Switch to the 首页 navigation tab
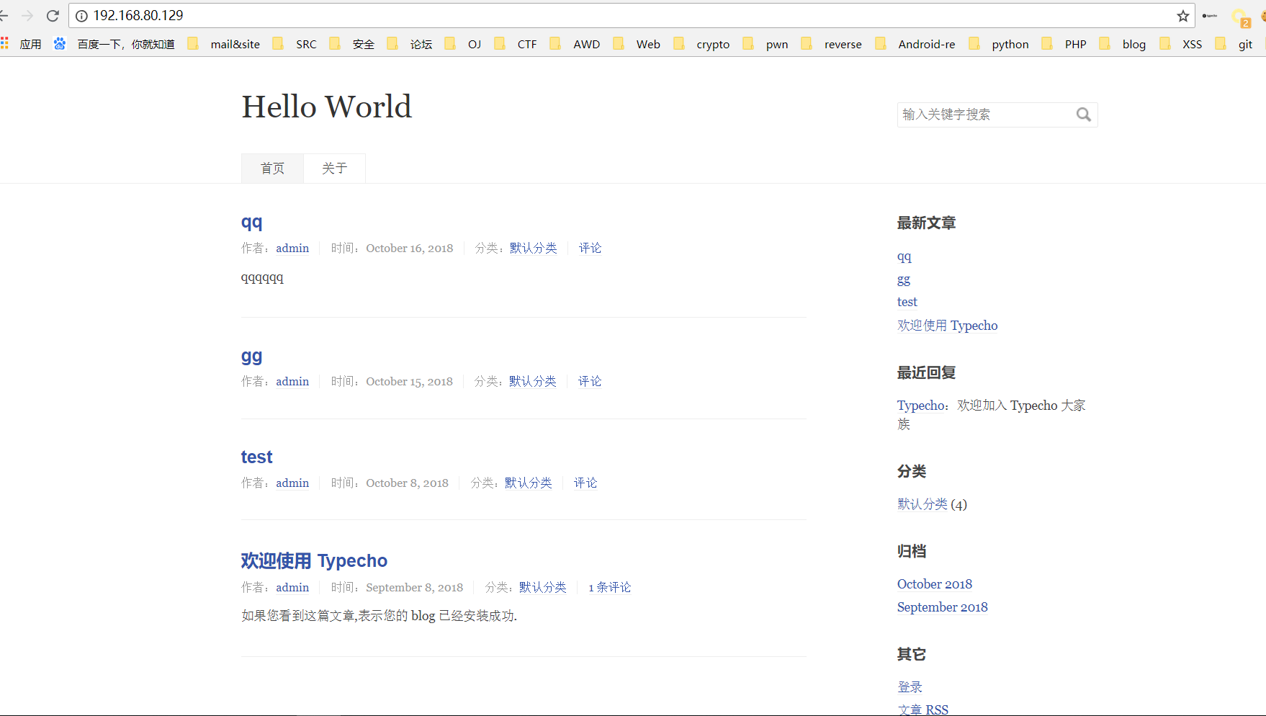 point(272,169)
